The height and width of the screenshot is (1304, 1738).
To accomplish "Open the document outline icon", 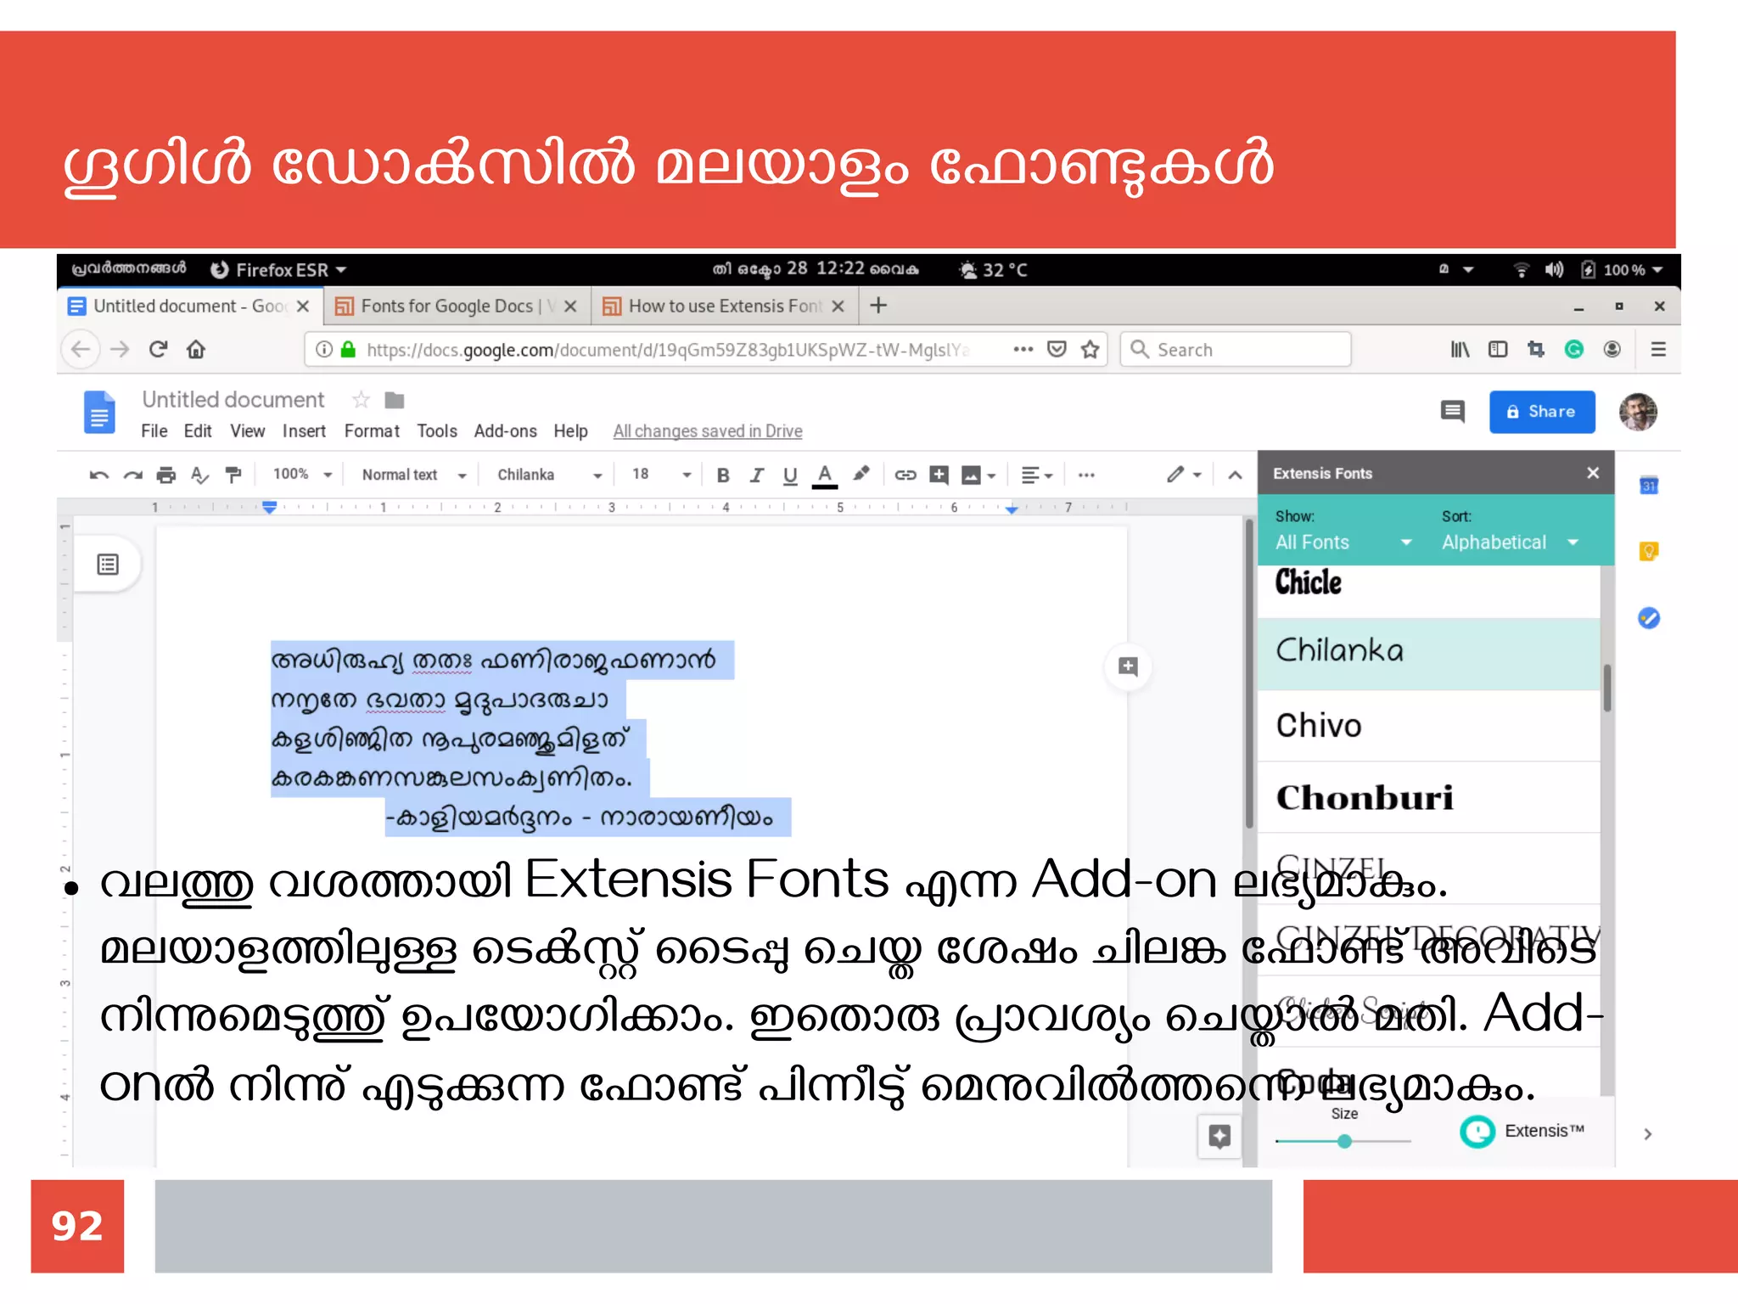I will 108,565.
